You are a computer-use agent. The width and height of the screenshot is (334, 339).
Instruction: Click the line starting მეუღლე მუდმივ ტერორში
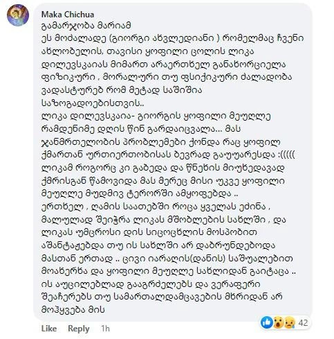(140, 193)
